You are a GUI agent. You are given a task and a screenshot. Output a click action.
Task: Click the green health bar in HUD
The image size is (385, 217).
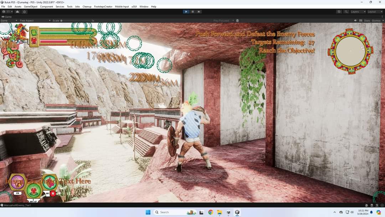67,33
